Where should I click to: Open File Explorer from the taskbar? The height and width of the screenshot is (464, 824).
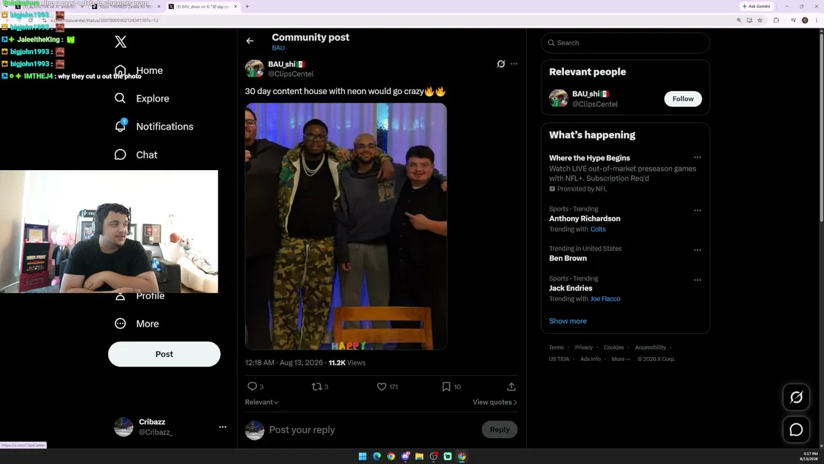pyautogui.click(x=419, y=456)
